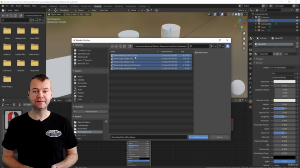Click Subsurface Color swatch
The width and height of the screenshot is (300, 168).
(x=285, y=100)
